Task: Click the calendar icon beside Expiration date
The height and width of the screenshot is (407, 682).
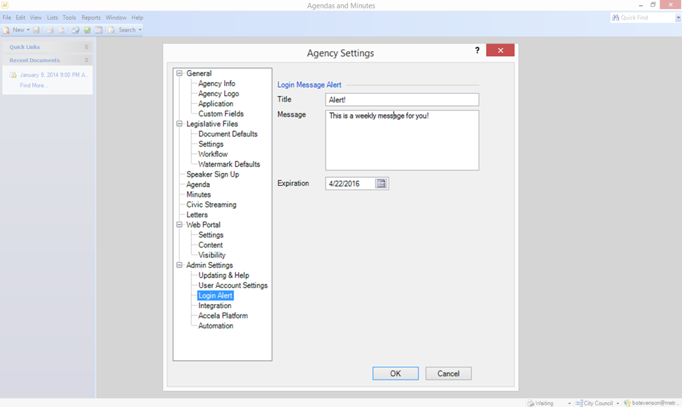Action: pos(381,184)
